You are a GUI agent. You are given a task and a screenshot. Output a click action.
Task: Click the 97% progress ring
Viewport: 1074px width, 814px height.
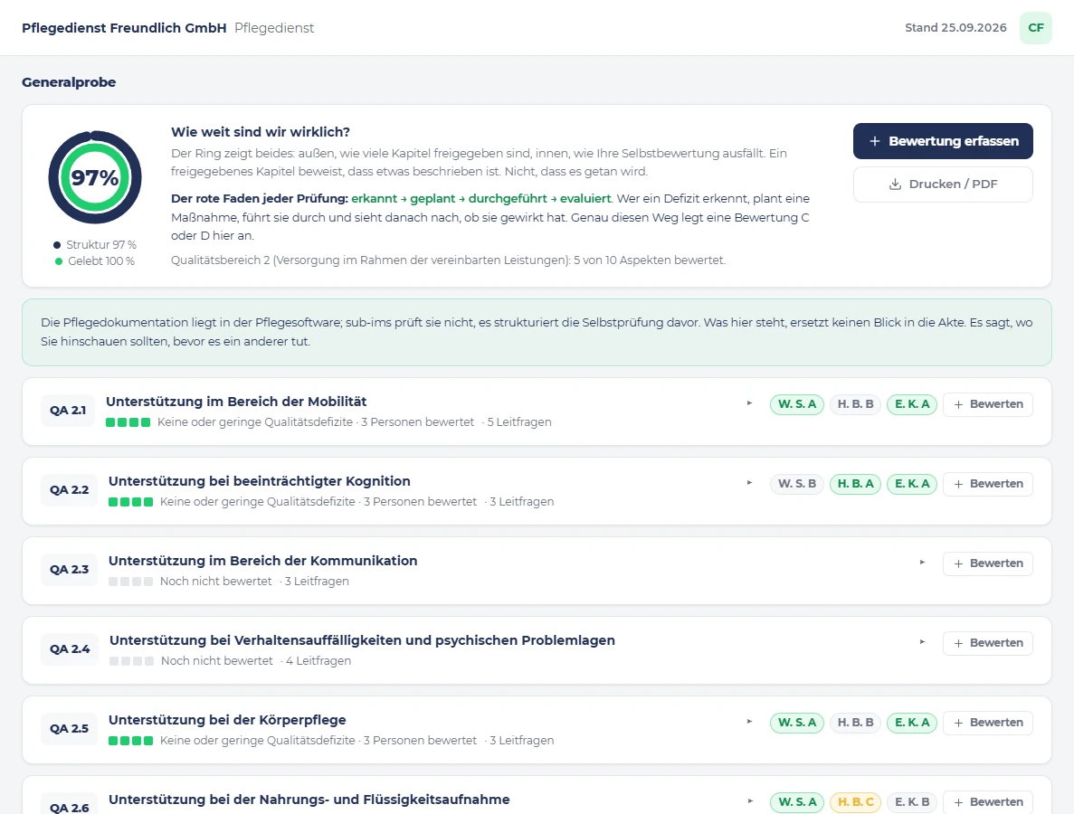tap(95, 177)
